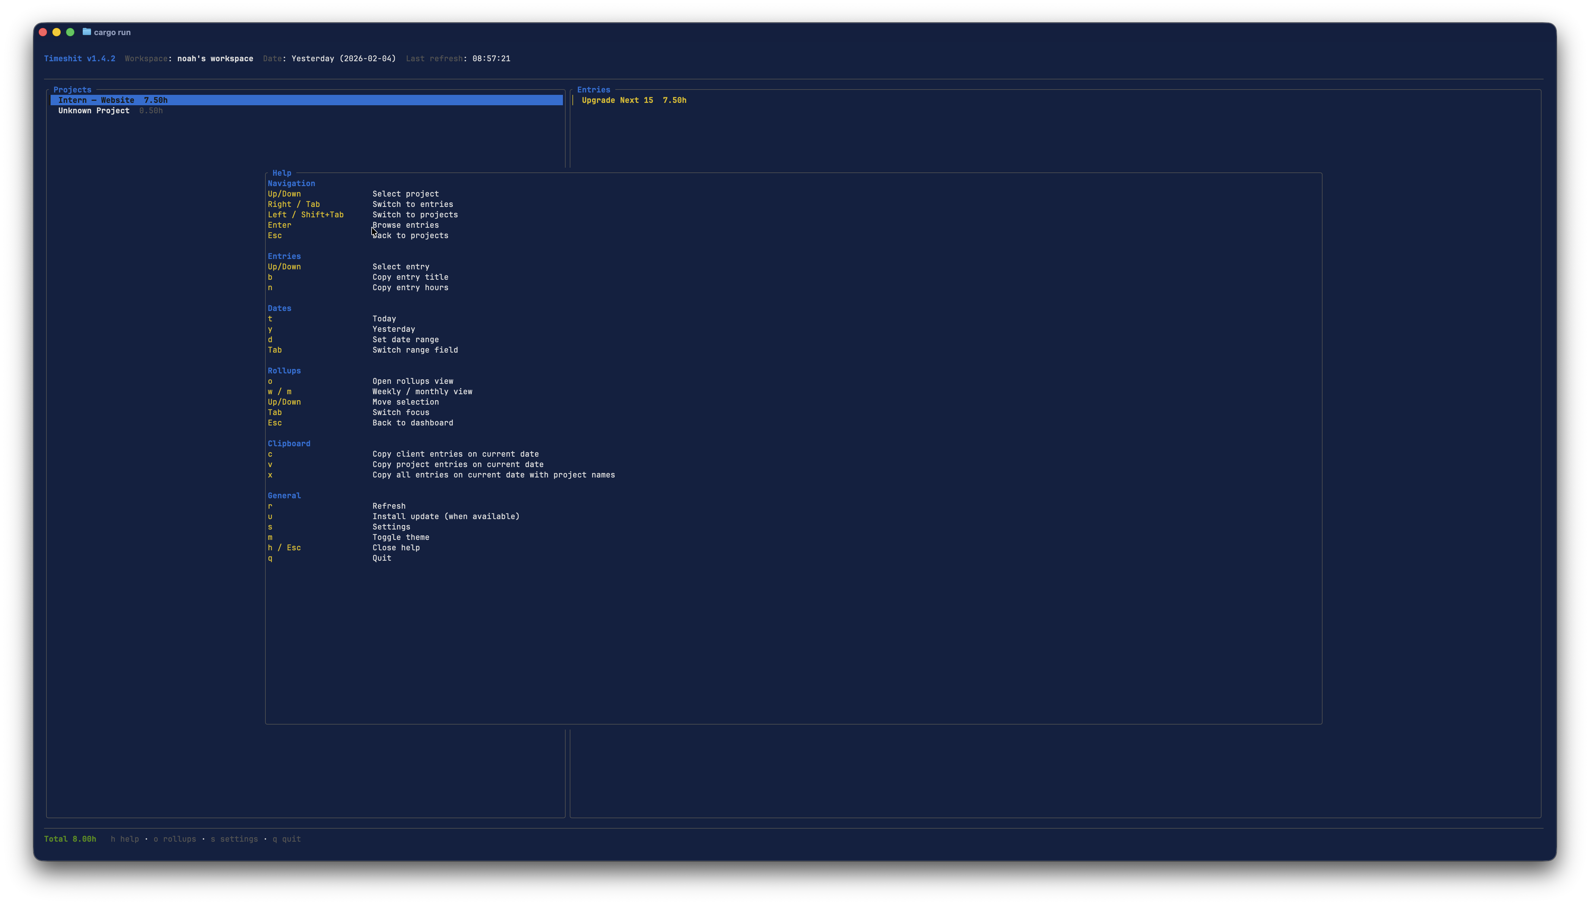Click the folder icon beside cargo run
The width and height of the screenshot is (1590, 905).
pyautogui.click(x=87, y=32)
